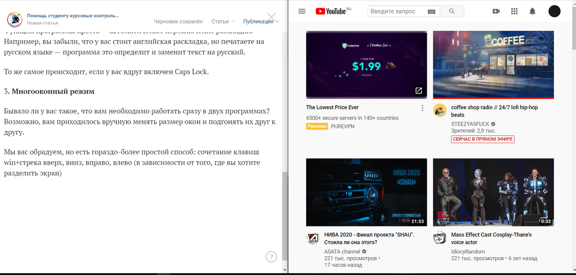Open the create video camera icon
This screenshot has width=576, height=275.
[496, 11]
